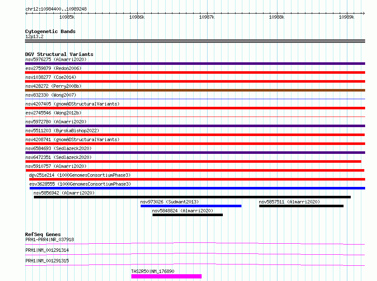
Task: Select the nsv973026 (Sudmant2013) label
Action: (169, 202)
